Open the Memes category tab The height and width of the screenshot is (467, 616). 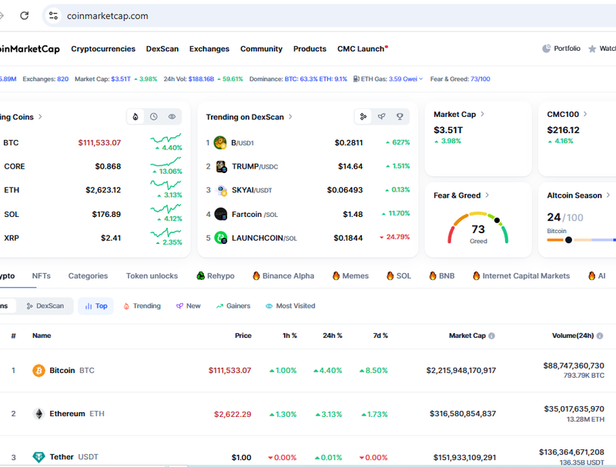350,276
